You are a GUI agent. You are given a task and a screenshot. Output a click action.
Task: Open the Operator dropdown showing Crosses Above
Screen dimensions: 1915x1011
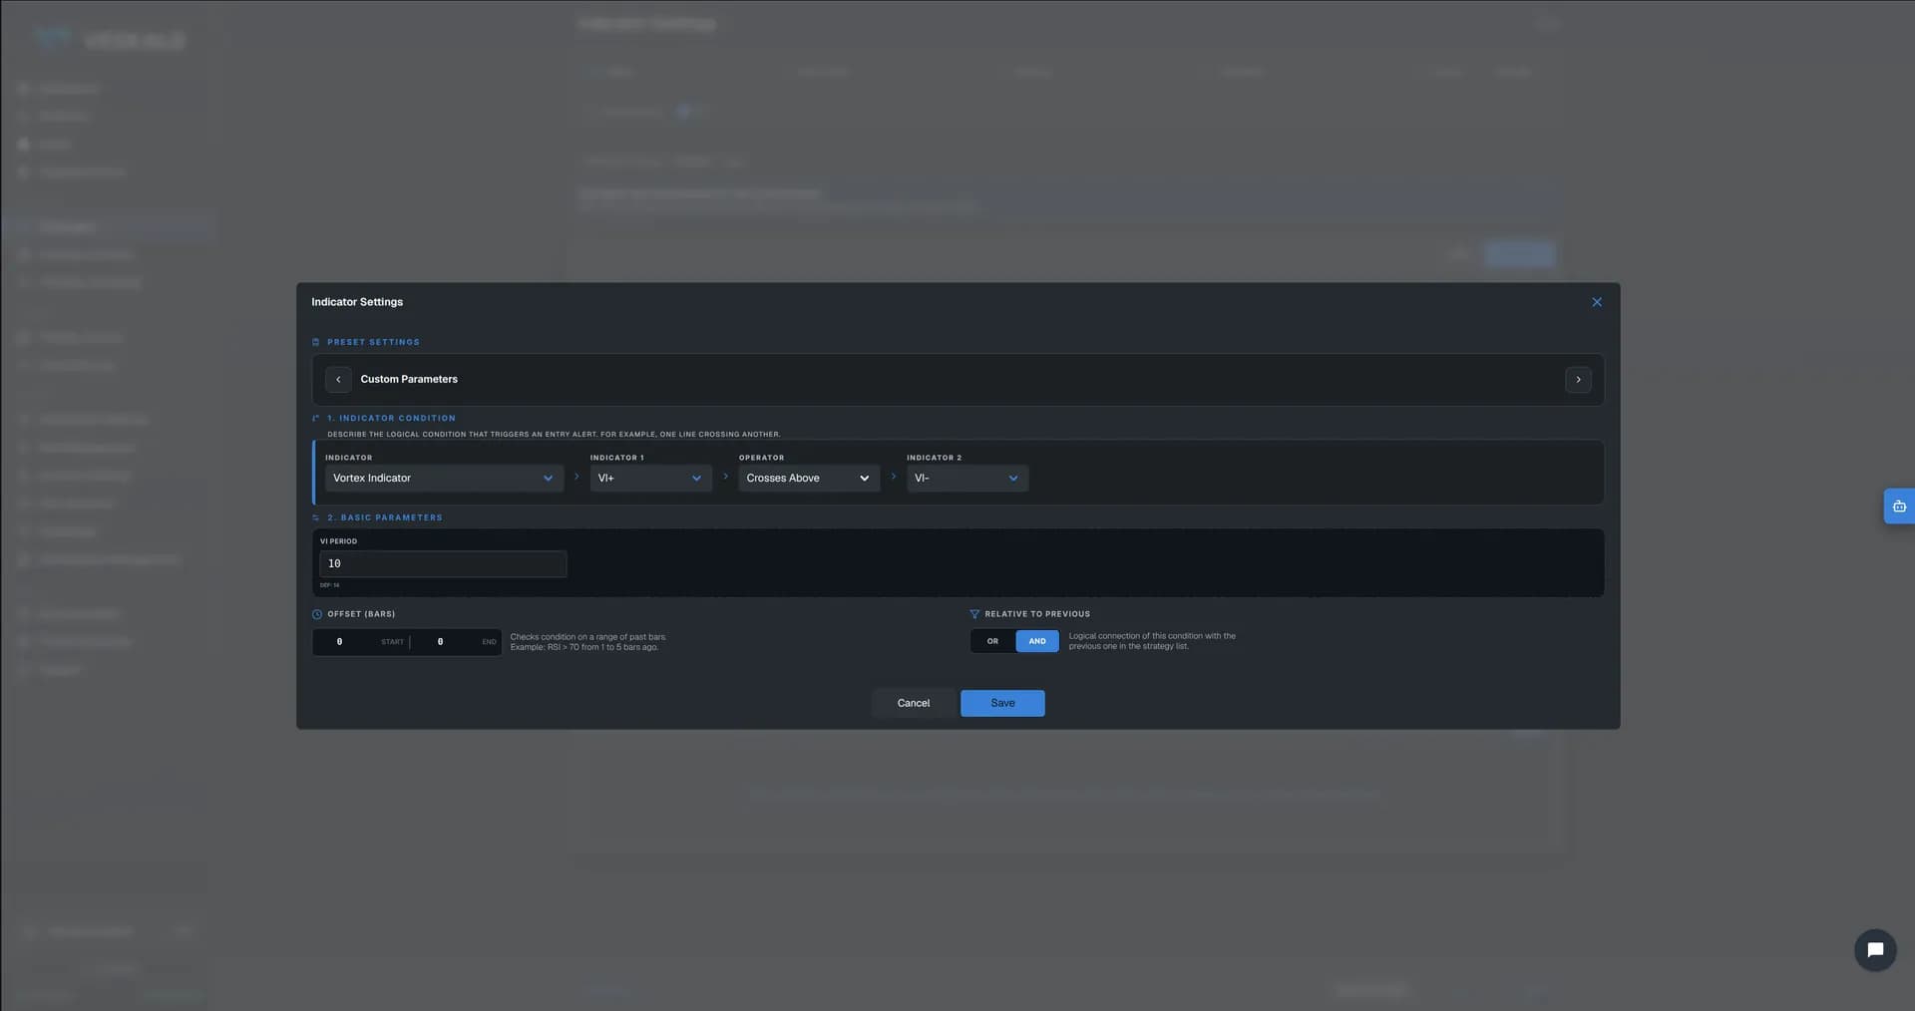809,479
